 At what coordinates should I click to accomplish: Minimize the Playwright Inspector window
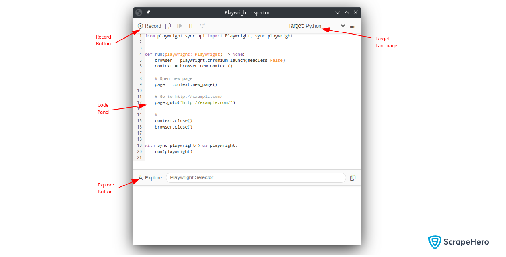tap(337, 12)
